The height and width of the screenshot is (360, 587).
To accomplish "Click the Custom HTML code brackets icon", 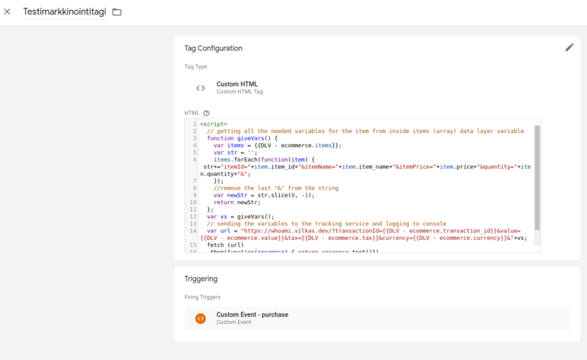I will click(x=201, y=88).
